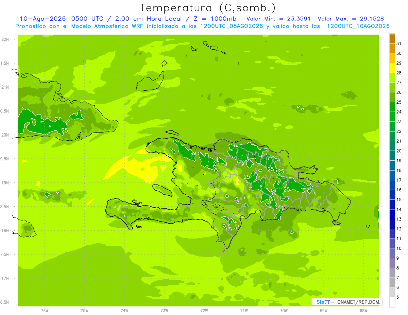Click the legend swatch between 12 and 13
This screenshot has height=315, width=408.
[392, 224]
